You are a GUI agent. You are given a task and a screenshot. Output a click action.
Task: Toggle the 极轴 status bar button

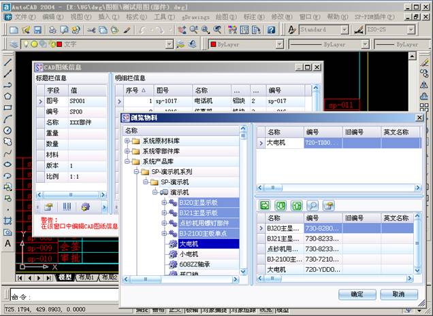191,311
